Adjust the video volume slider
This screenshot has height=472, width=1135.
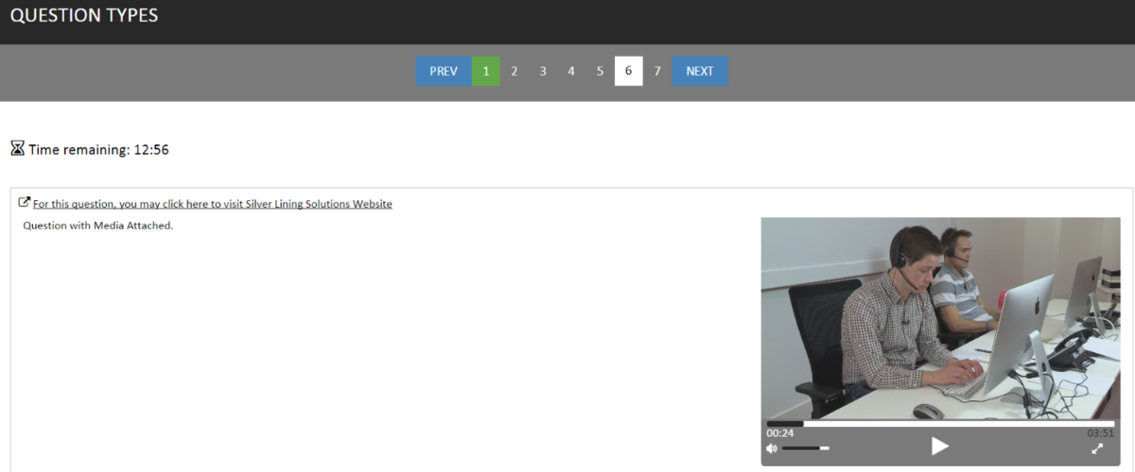(805, 448)
